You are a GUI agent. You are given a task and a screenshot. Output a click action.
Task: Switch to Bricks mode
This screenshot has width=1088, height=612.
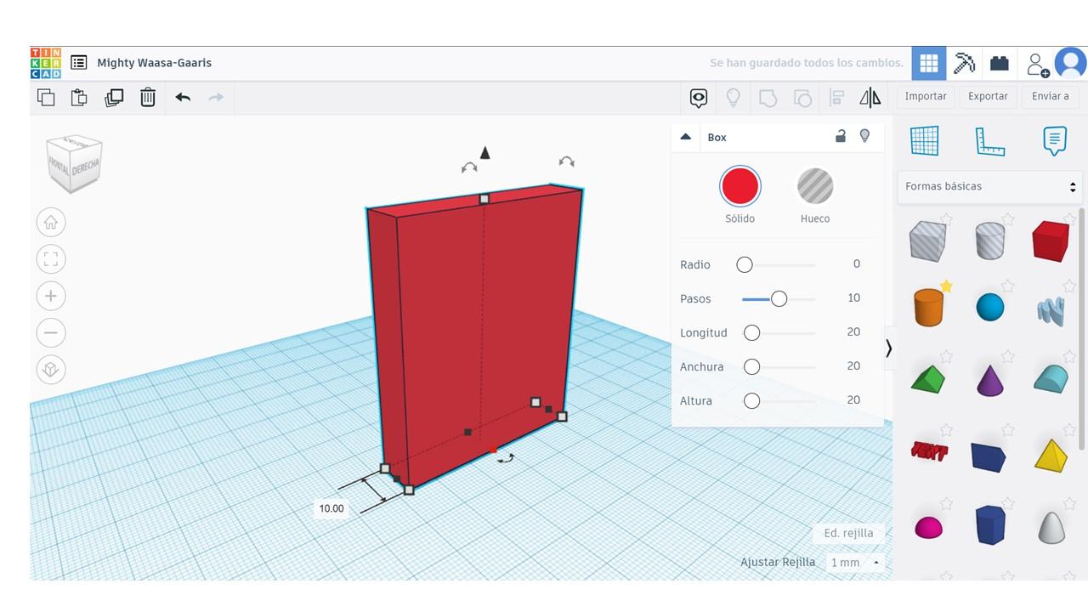1000,63
